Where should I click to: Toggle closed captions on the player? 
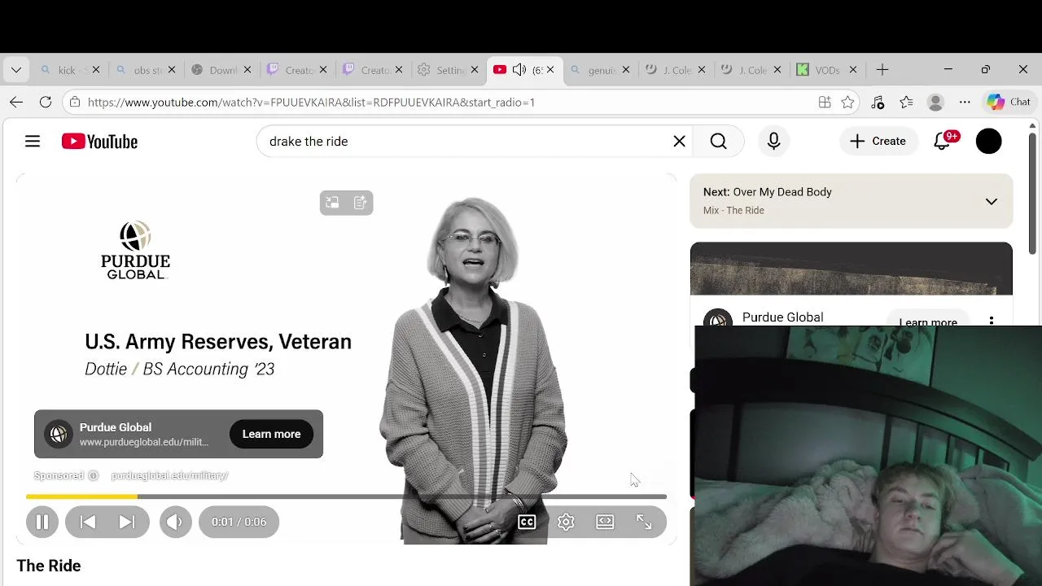pos(527,523)
